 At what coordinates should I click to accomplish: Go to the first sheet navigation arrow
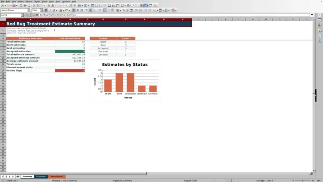pyautogui.click(x=3, y=177)
